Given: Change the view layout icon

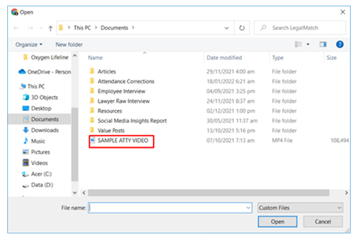Looking at the screenshot, I should [x=299, y=44].
